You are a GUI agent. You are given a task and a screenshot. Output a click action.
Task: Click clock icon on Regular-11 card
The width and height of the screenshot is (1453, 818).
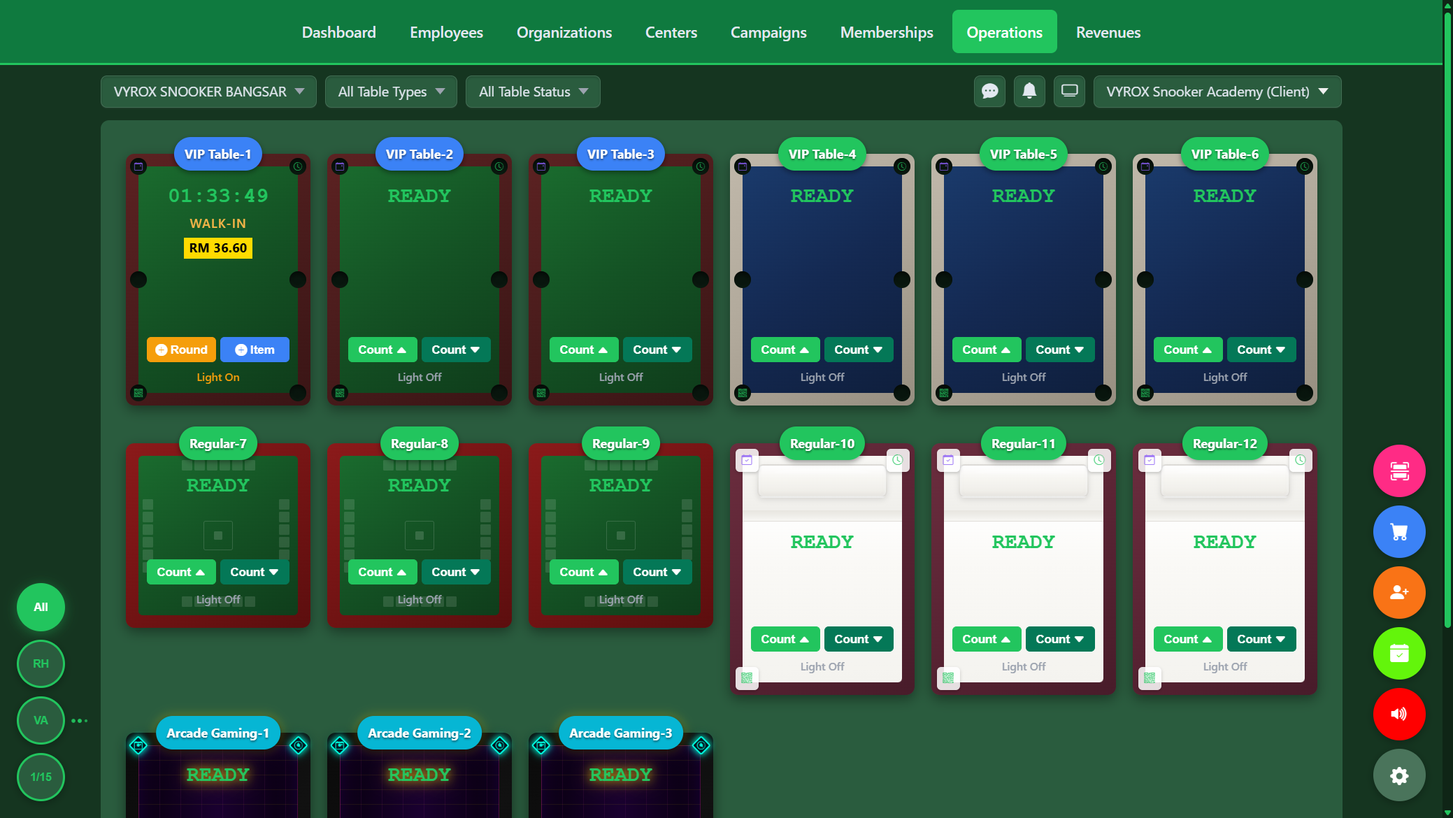click(1099, 460)
